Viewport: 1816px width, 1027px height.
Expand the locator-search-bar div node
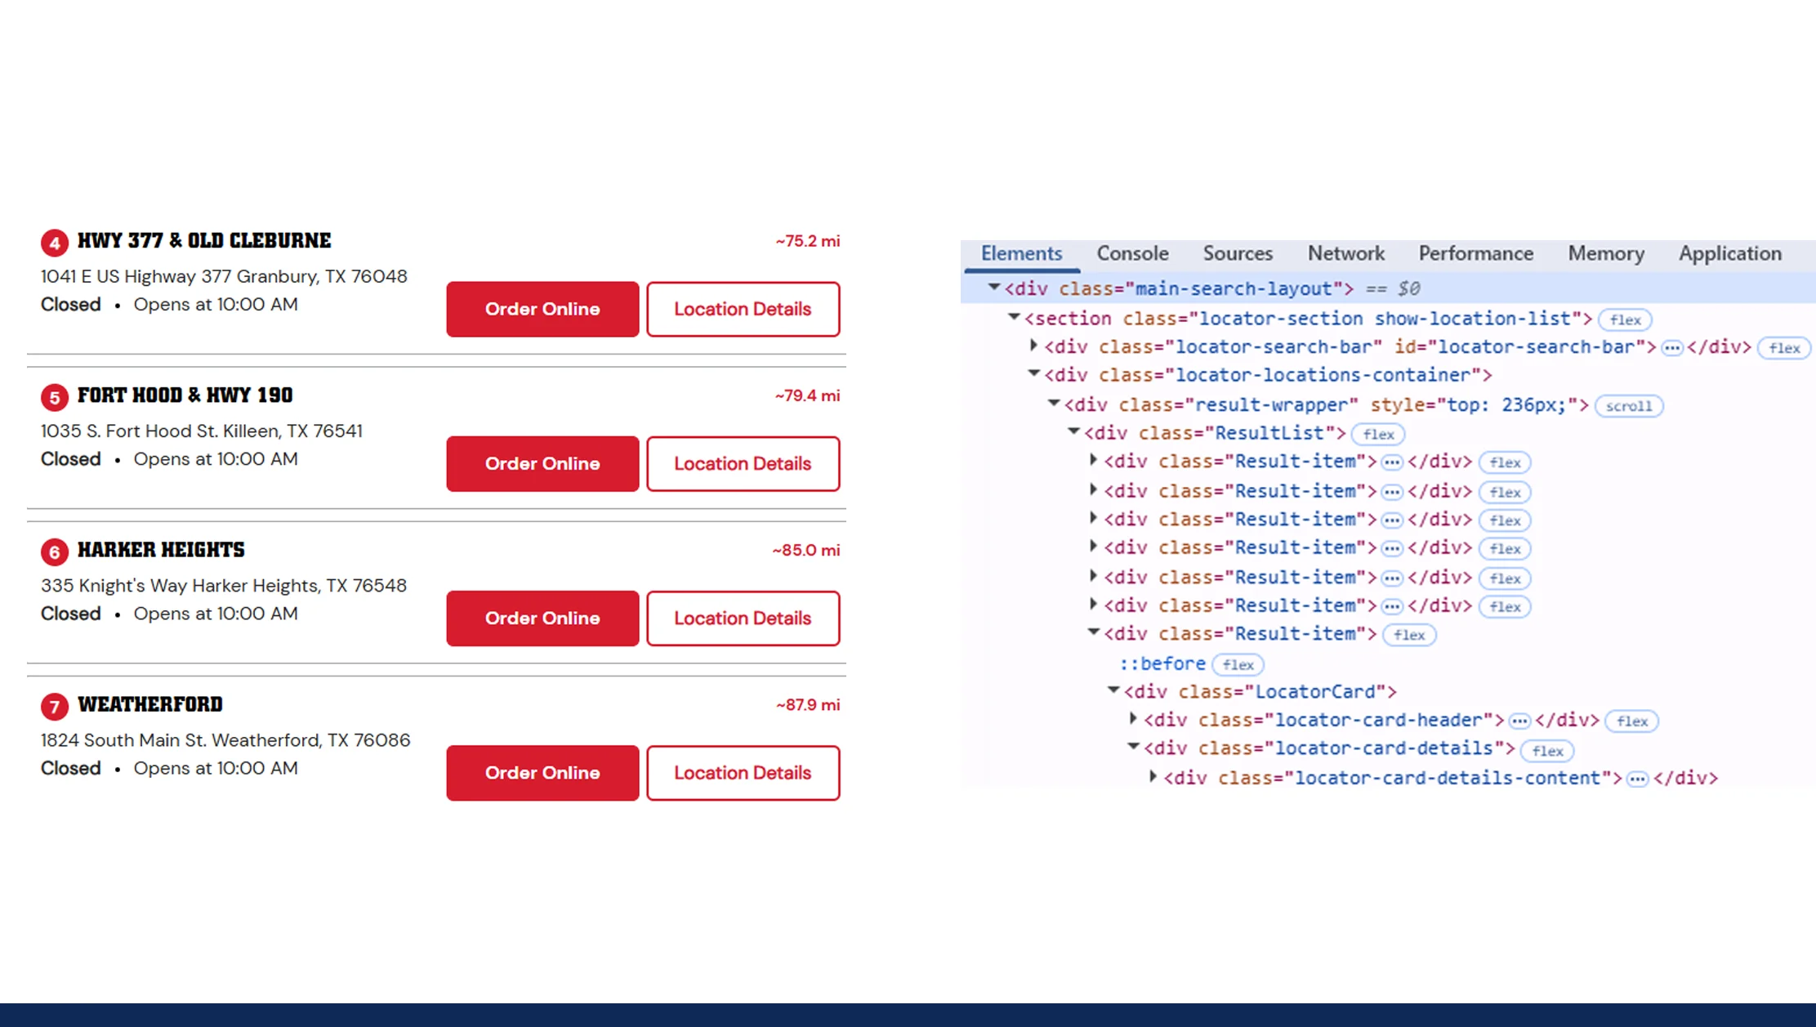point(1033,346)
